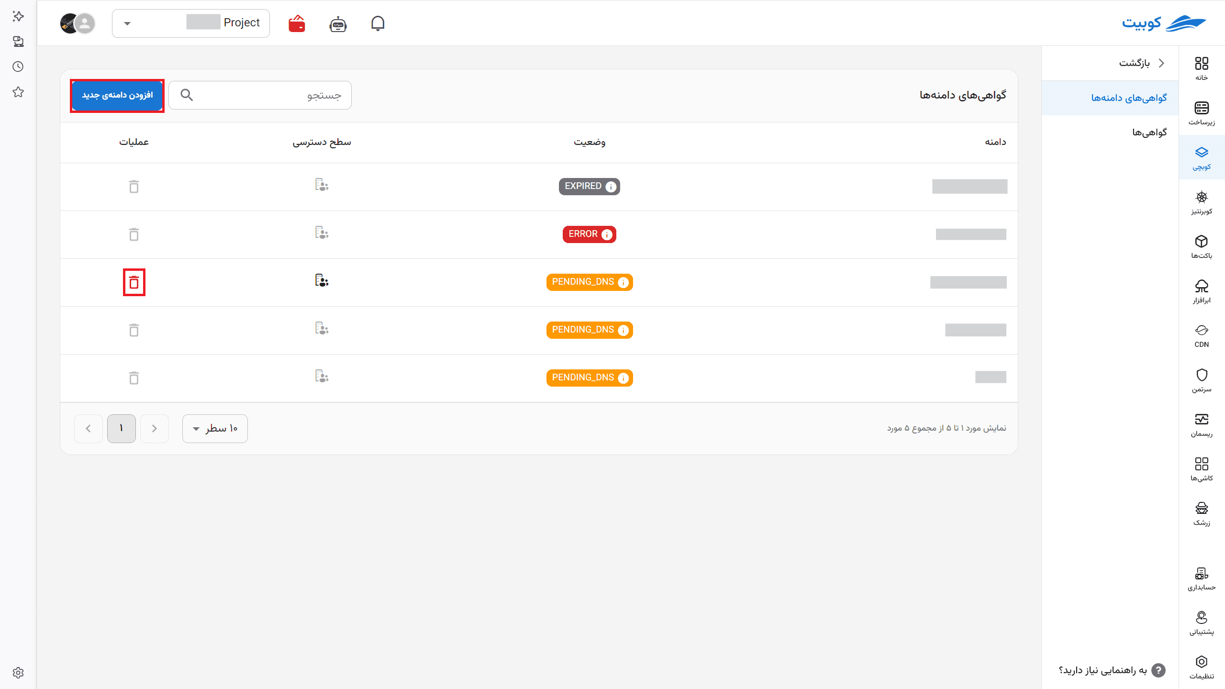Open تنظیمات in the right sidebar
Screen dimensions: 1225x689
click(x=1202, y=667)
